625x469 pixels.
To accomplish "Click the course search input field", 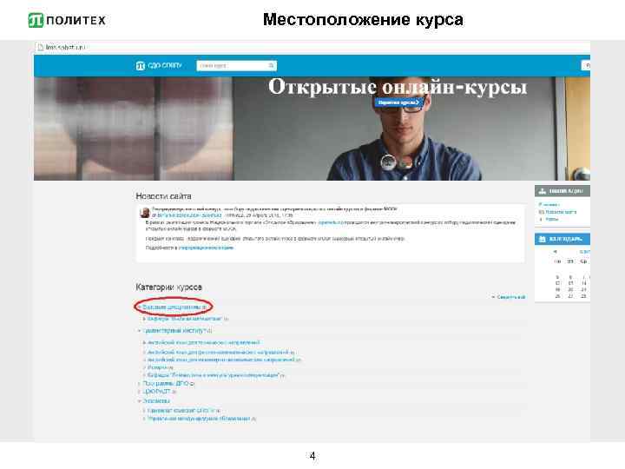I will point(236,66).
